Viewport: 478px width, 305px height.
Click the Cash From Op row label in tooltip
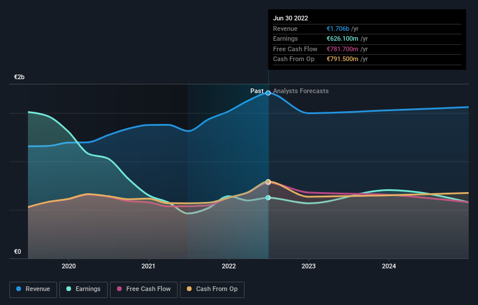coord(293,59)
